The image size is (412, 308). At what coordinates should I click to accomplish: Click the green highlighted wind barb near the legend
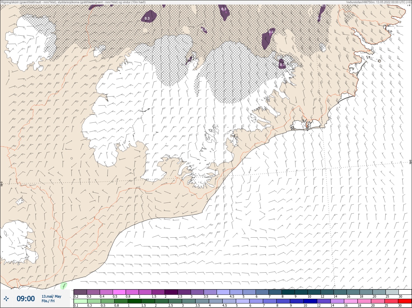point(64,285)
